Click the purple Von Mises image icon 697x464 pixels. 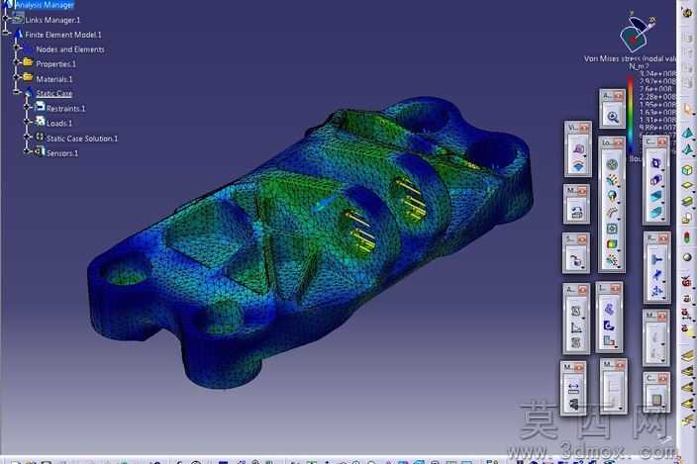[x=578, y=149]
